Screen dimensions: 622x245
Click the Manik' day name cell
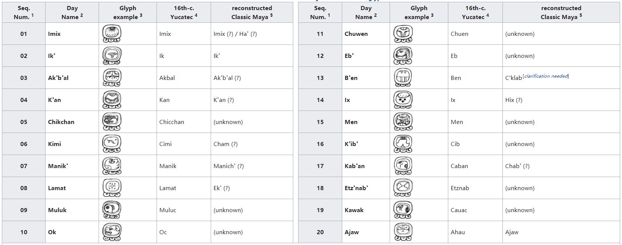[58, 166]
